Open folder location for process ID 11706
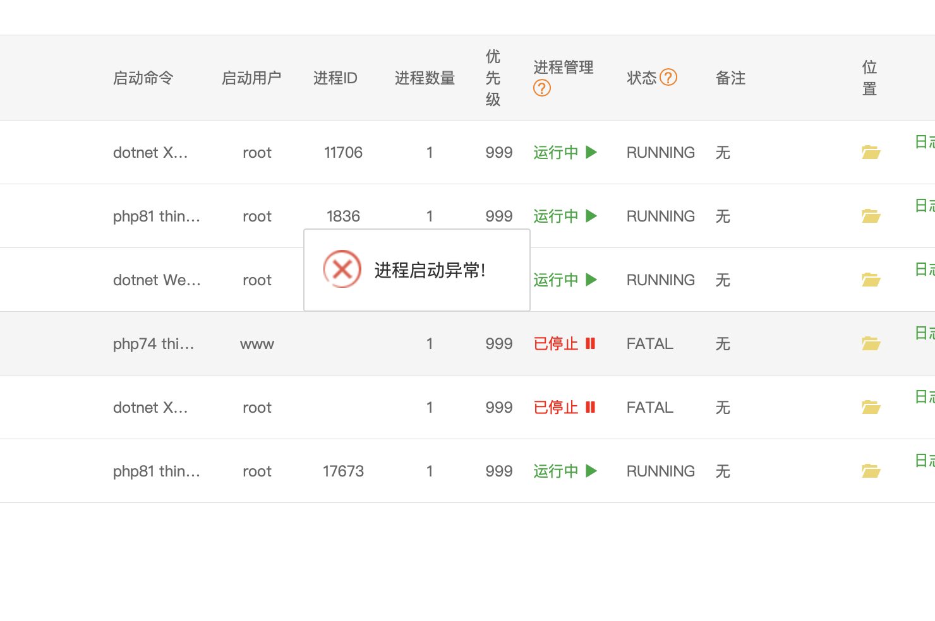Screen dimensions: 935x621 (x=871, y=152)
